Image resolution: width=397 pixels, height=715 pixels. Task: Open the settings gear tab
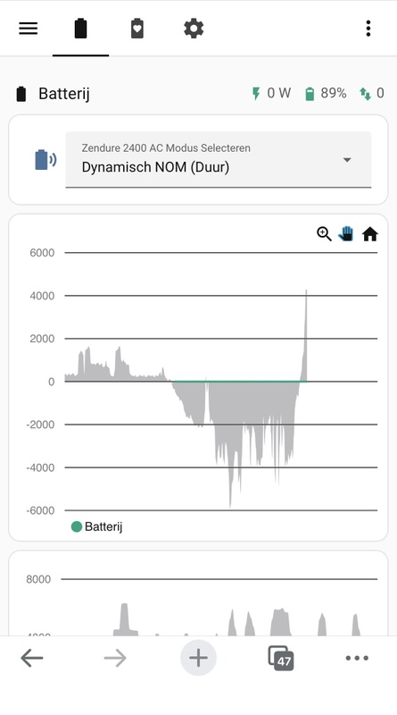(x=194, y=29)
